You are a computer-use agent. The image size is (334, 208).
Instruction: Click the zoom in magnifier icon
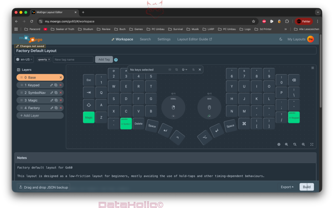coord(286,144)
